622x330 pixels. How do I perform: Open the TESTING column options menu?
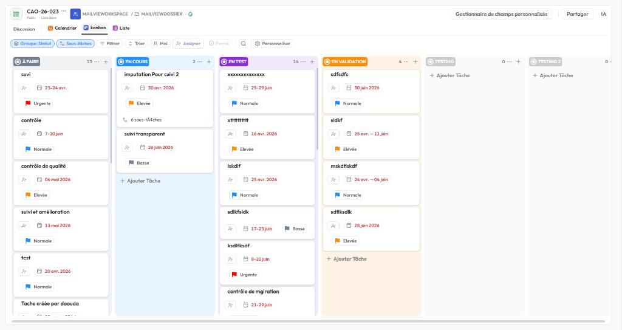(510, 61)
